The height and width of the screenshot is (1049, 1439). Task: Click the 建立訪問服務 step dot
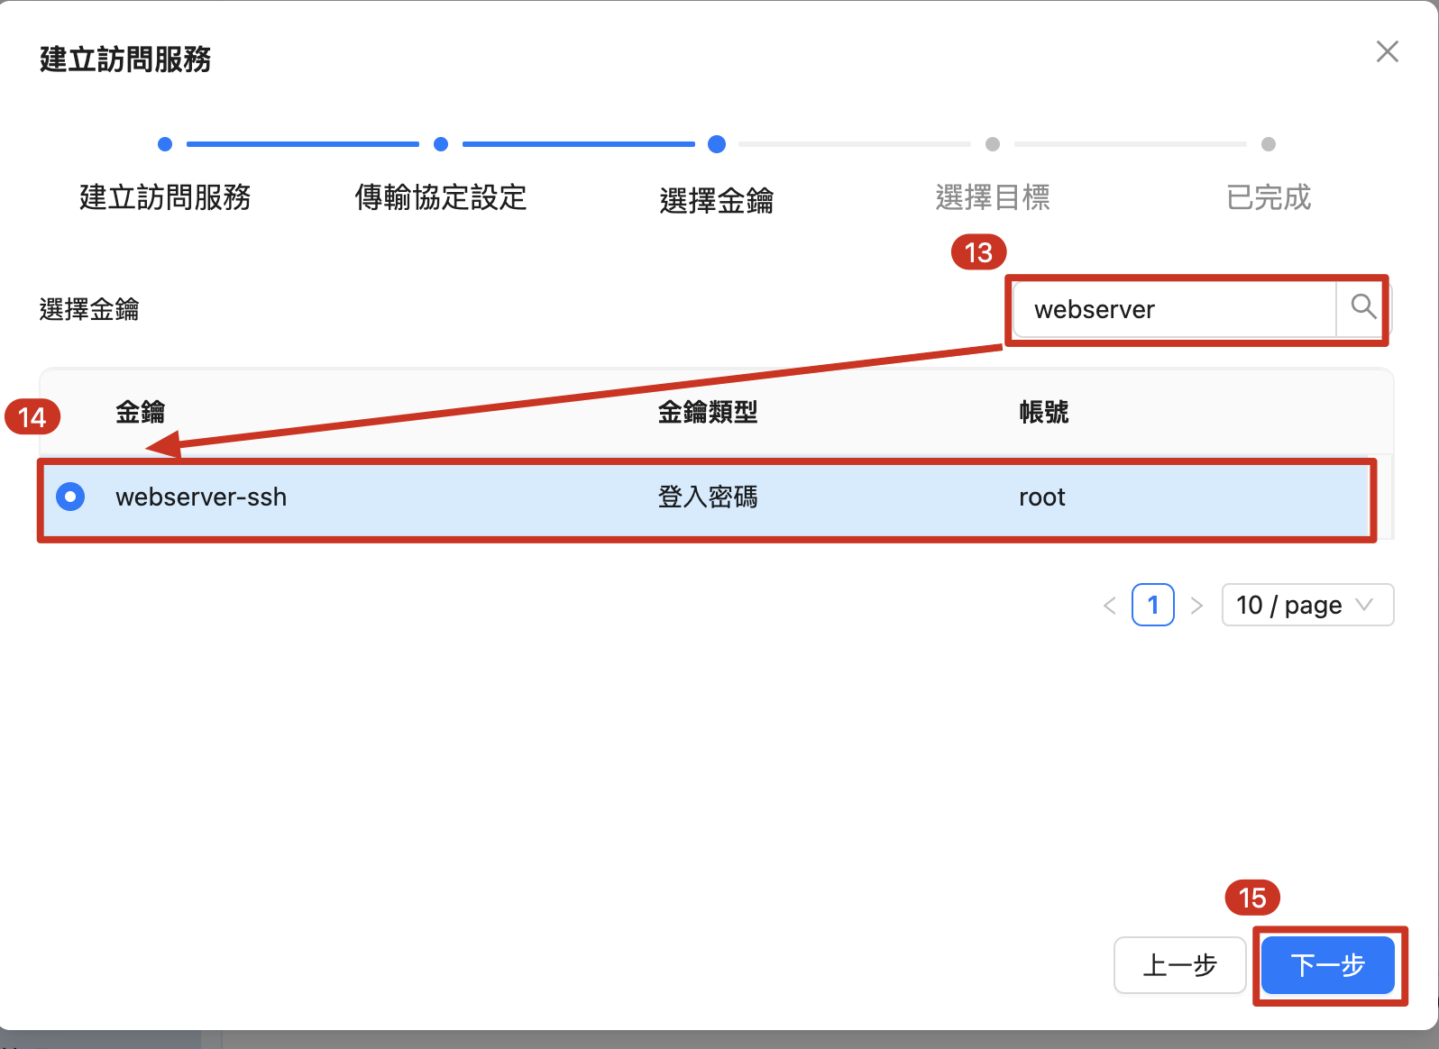165,144
